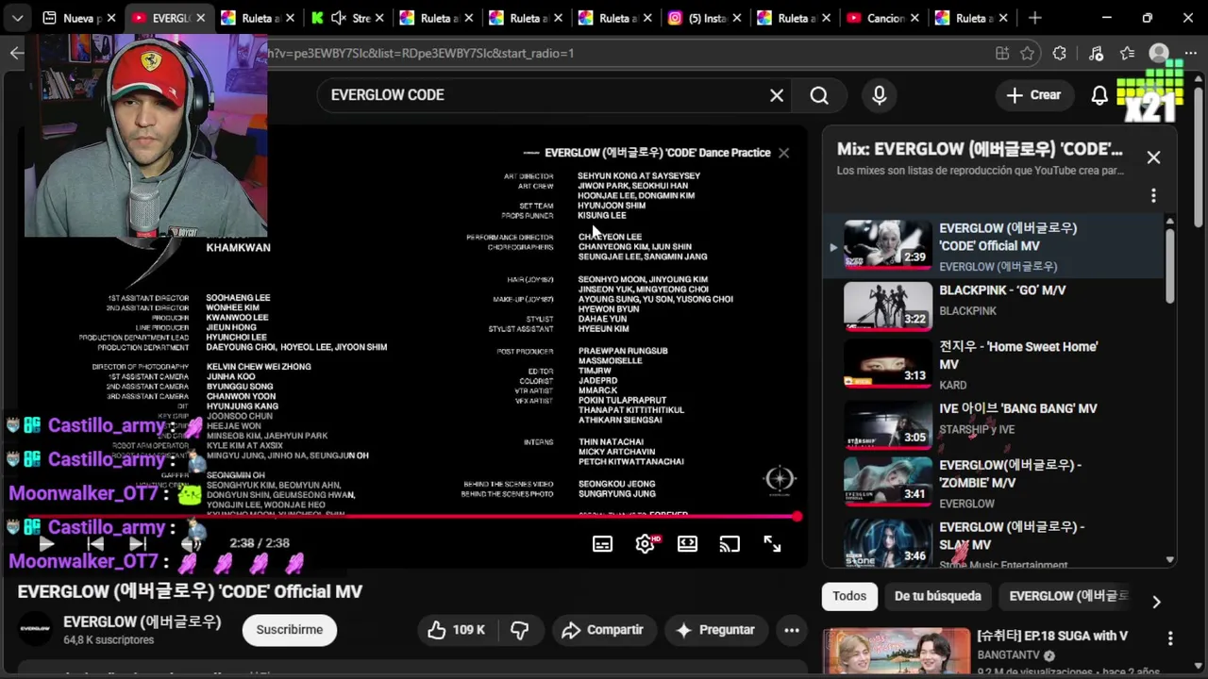This screenshot has width=1208, height=679.
Task: Click the Preguntar button
Action: (x=715, y=630)
